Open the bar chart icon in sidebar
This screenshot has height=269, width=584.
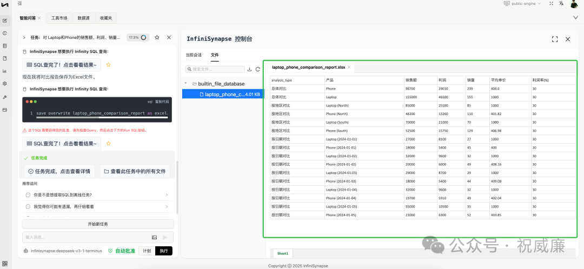(5, 71)
